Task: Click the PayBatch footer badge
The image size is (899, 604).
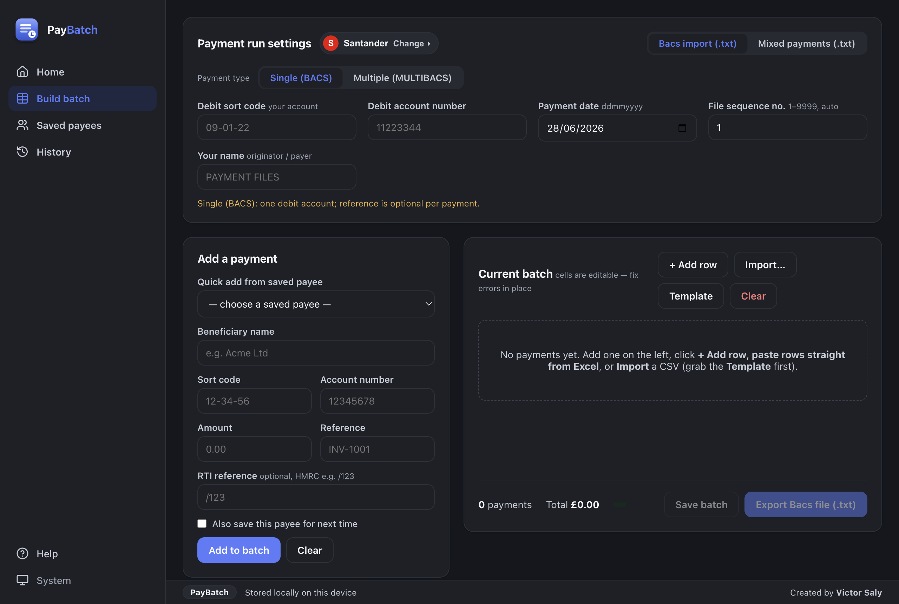Action: click(210, 592)
